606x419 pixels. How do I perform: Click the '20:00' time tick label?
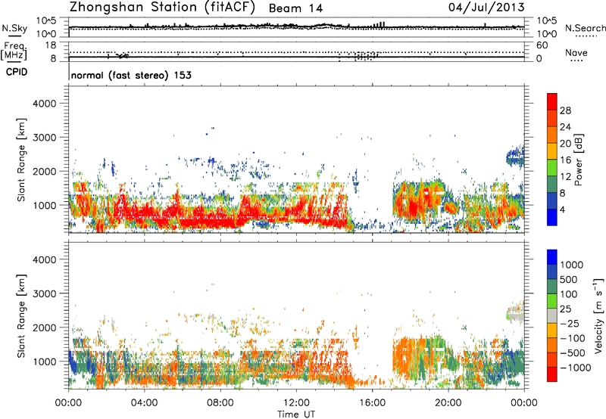(x=448, y=403)
